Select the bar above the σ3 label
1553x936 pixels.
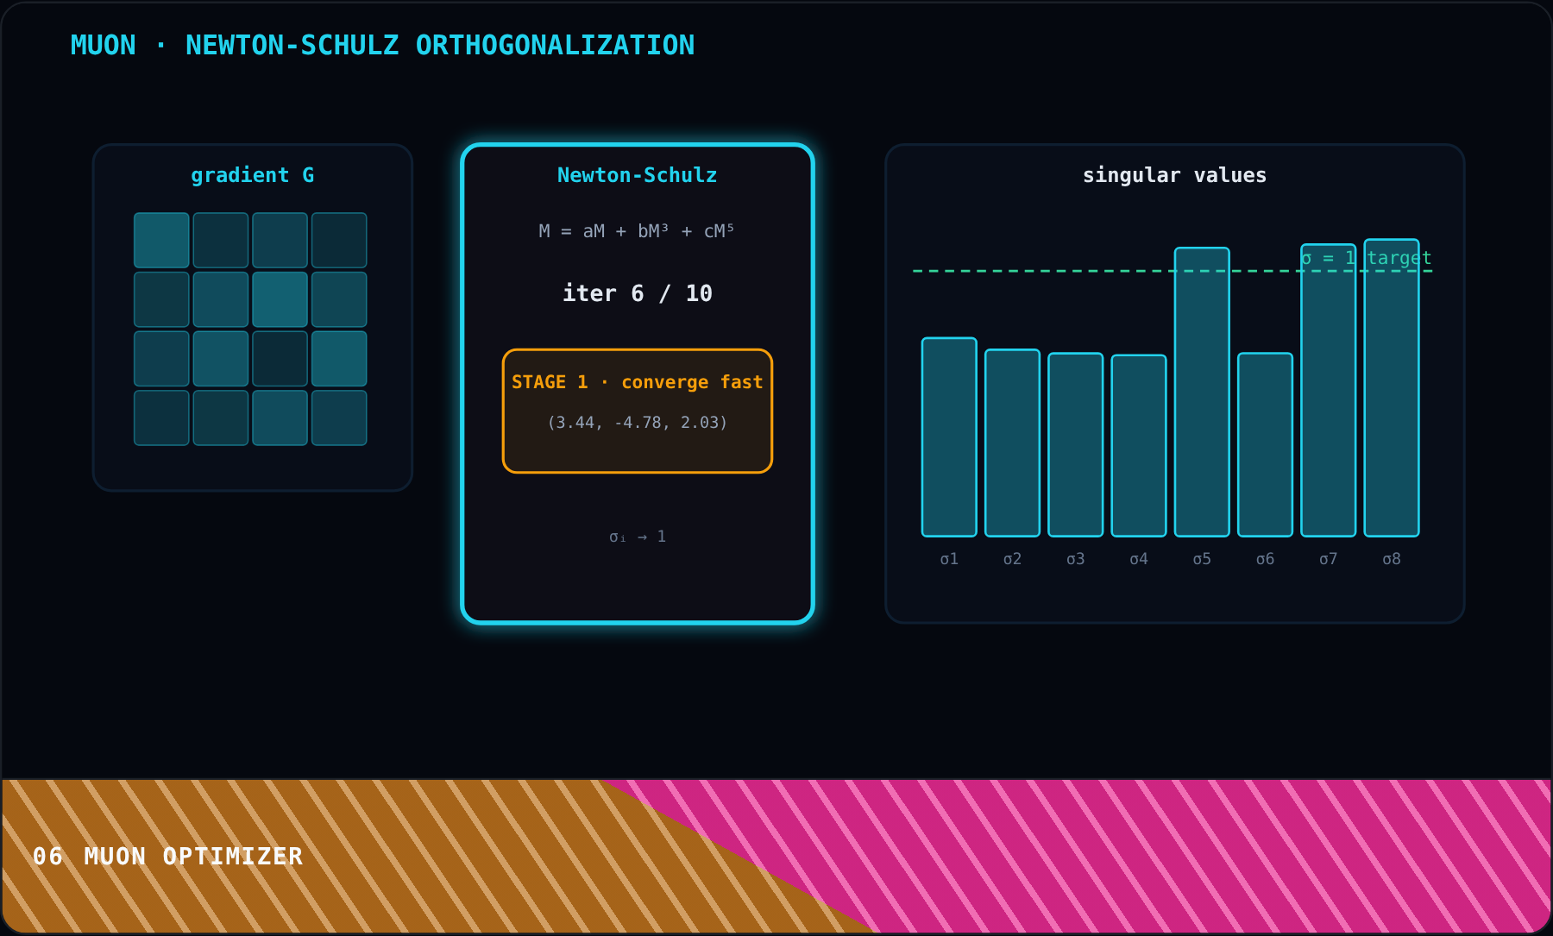point(1075,444)
